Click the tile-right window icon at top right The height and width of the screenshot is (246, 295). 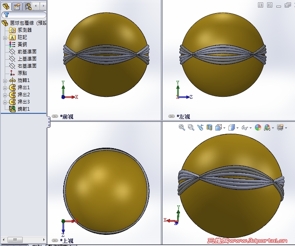(x=270, y=5)
